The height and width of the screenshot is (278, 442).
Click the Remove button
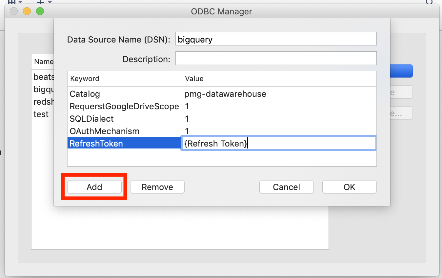click(157, 187)
